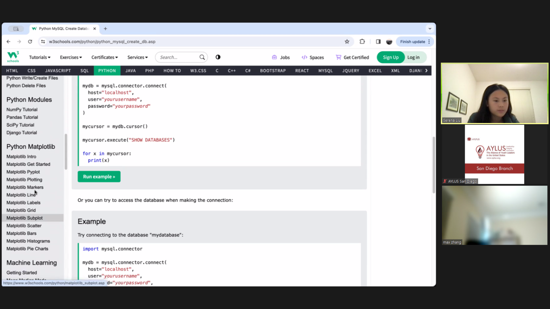Viewport: 550px width, 309px height.
Task: Click the search magnifier icon
Action: (202, 57)
